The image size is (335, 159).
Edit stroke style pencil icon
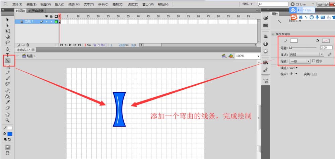click(329, 55)
